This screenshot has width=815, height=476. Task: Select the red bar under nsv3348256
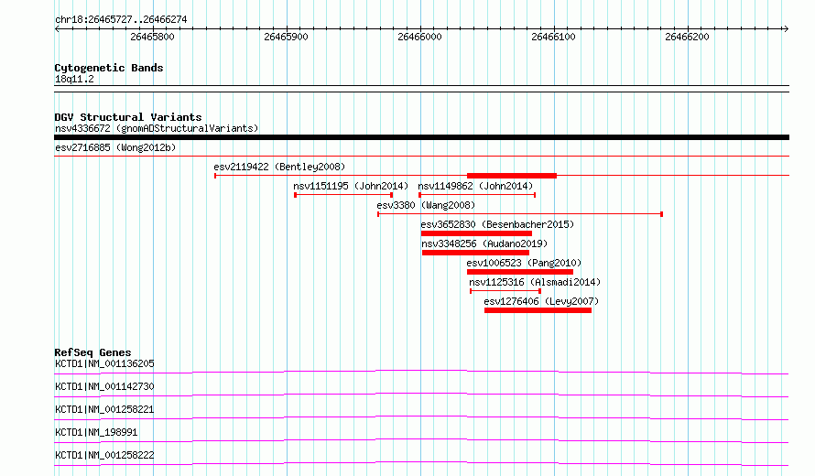point(475,253)
